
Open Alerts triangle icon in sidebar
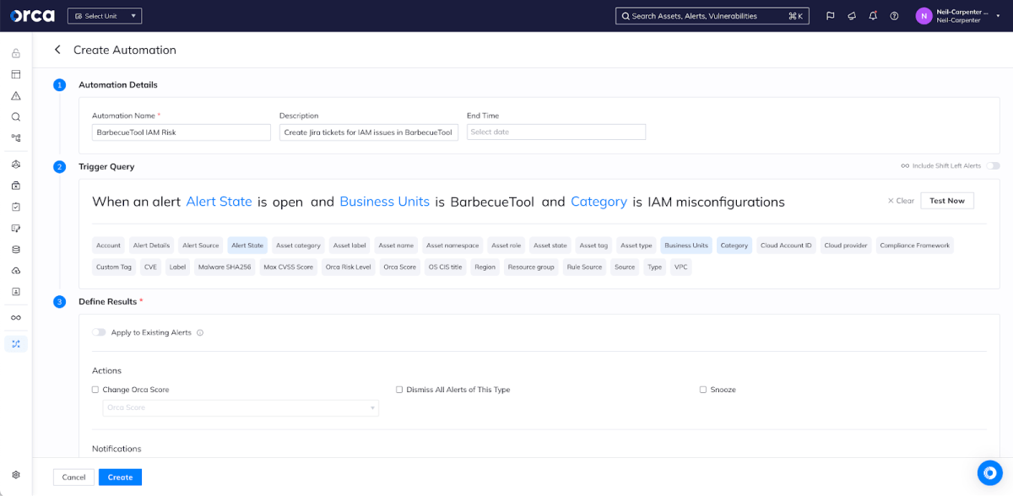click(x=16, y=96)
